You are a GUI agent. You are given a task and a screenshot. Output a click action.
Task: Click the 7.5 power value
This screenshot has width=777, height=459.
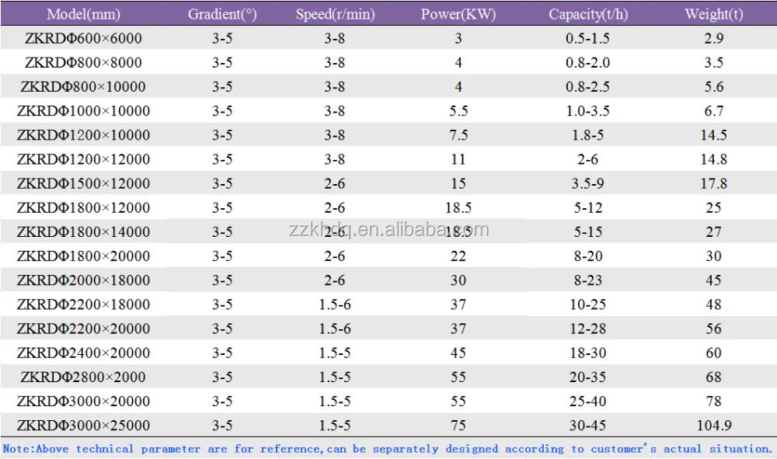(458, 135)
